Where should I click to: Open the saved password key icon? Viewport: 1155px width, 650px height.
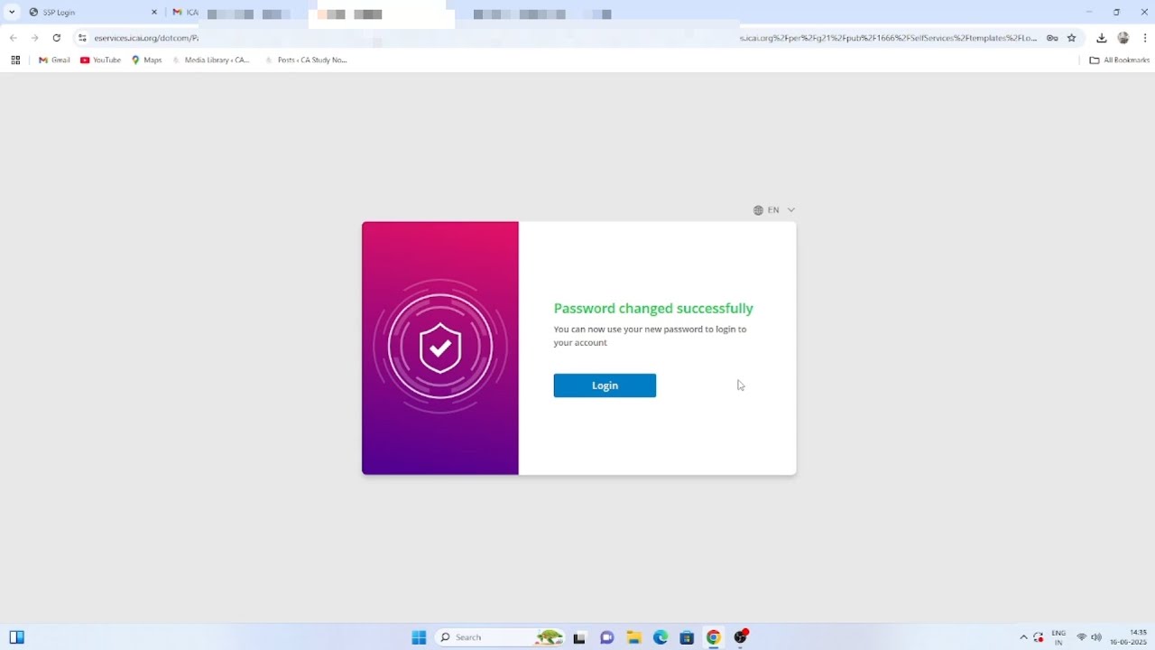coord(1052,38)
